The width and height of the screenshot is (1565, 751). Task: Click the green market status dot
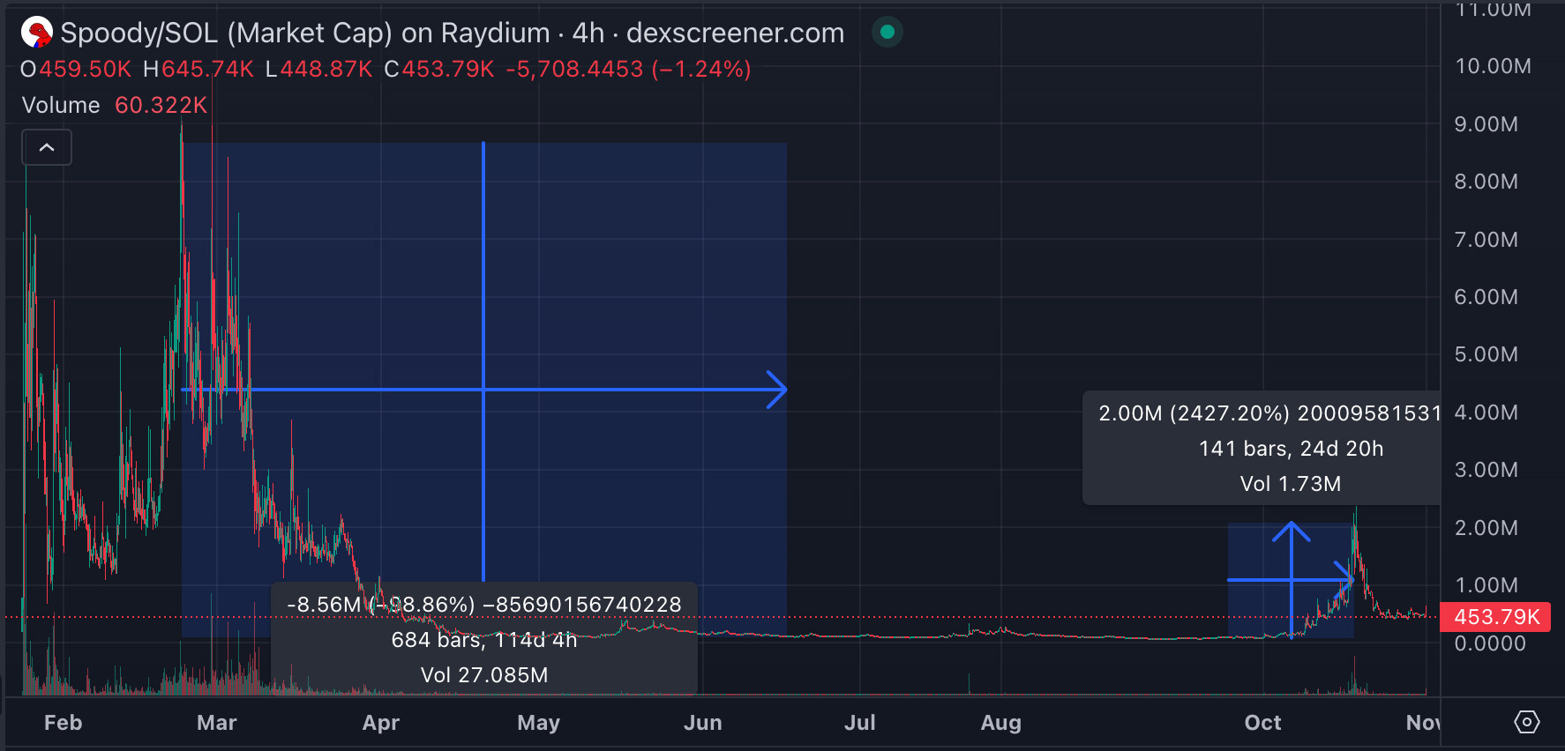click(x=887, y=33)
